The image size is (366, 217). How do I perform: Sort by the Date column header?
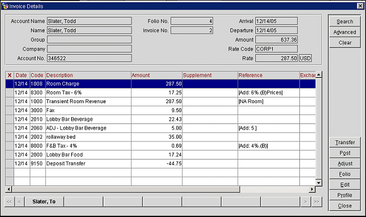point(22,75)
